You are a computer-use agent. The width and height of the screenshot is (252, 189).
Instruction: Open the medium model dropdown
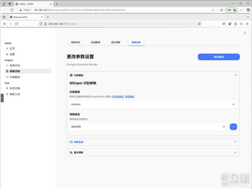click(x=153, y=104)
